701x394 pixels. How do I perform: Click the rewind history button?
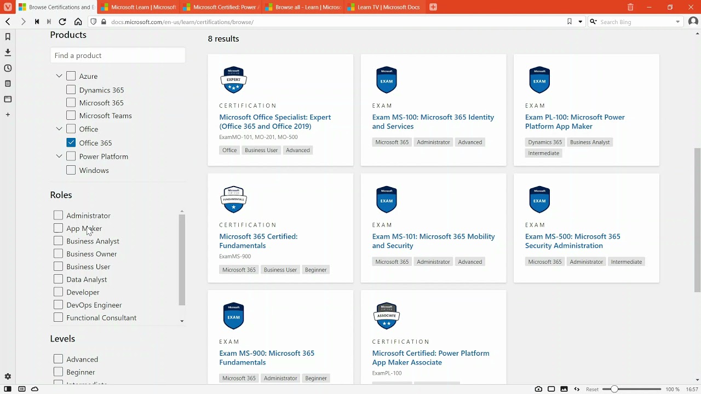pos(37,22)
